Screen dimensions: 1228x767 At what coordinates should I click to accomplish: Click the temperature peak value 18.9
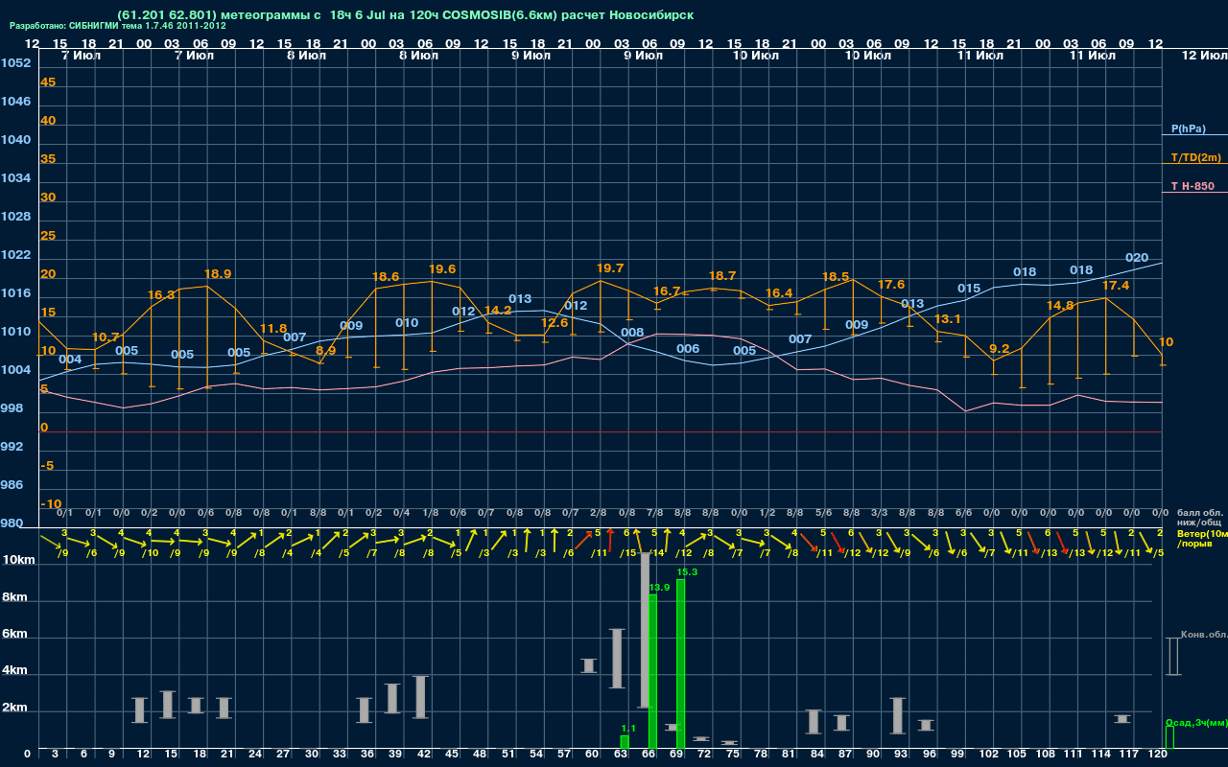click(218, 274)
